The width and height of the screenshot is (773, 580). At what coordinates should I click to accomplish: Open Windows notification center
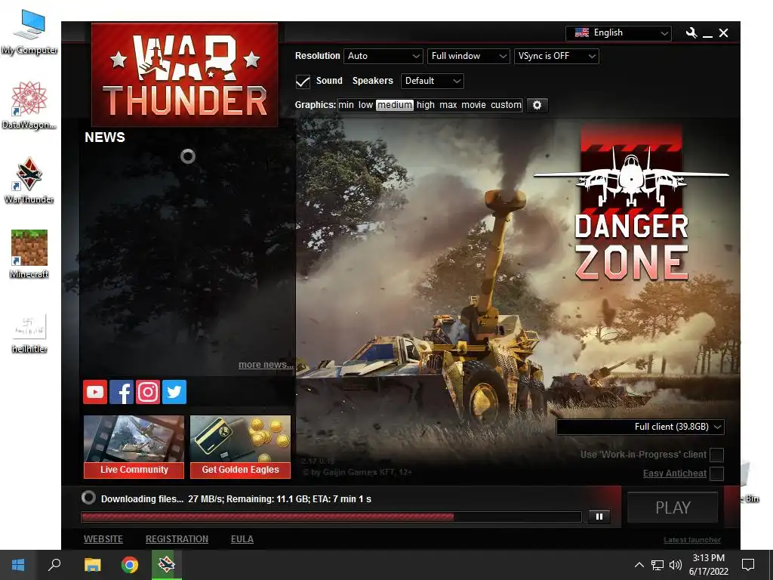tap(748, 565)
